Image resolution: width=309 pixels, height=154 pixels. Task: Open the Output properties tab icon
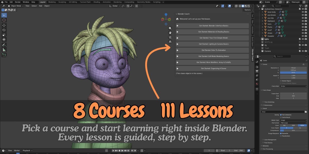[x=257, y=71]
